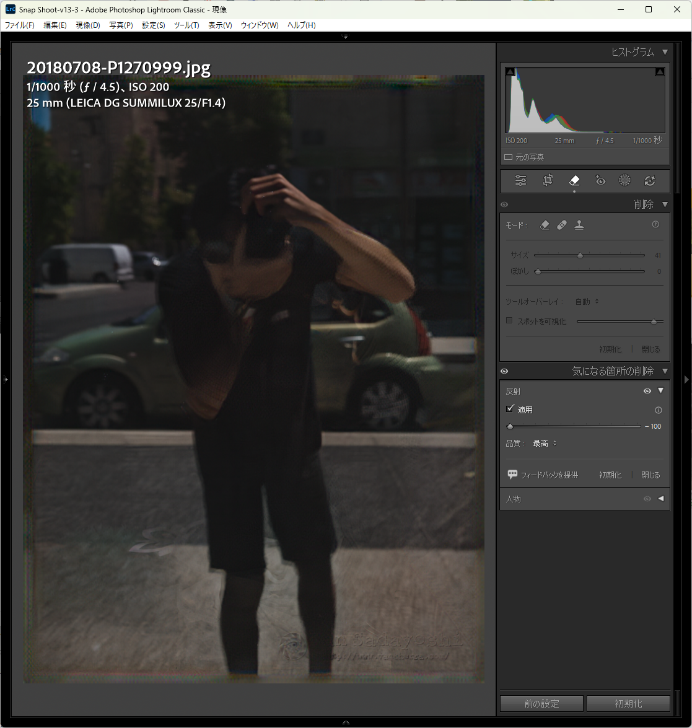The image size is (692, 728).
Task: Open the Masking tool
Action: pos(624,181)
